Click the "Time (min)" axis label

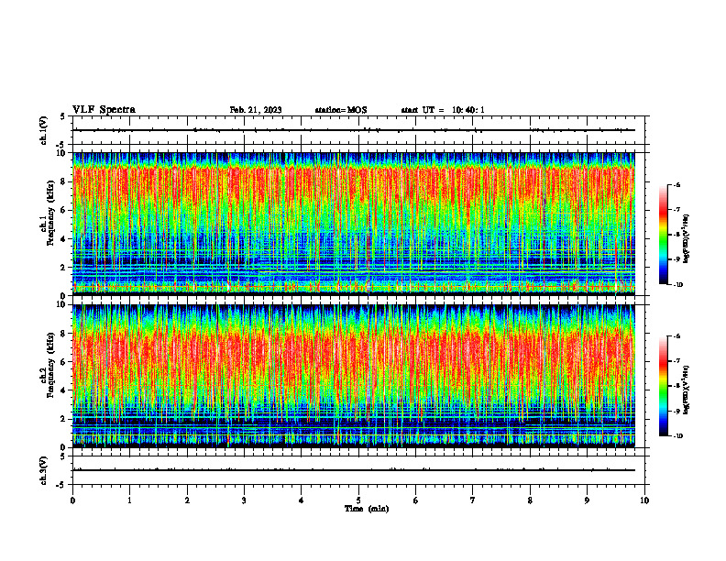[367, 509]
